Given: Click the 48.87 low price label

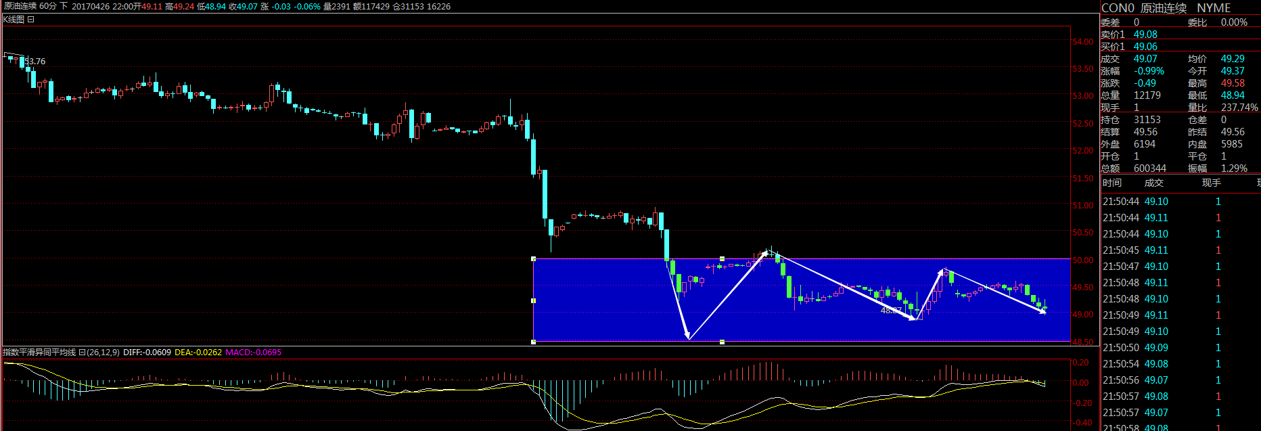Looking at the screenshot, I should click(x=890, y=311).
